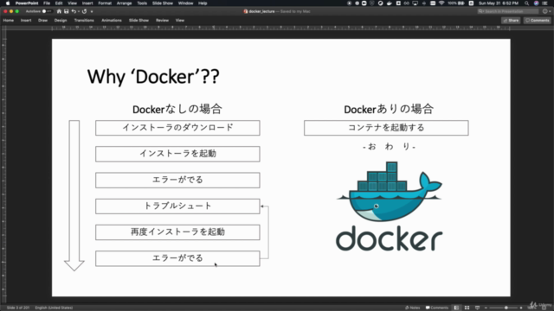Screen dimensions: 554x311
Task: Click the Undo arrow icon
Action: (74, 11)
